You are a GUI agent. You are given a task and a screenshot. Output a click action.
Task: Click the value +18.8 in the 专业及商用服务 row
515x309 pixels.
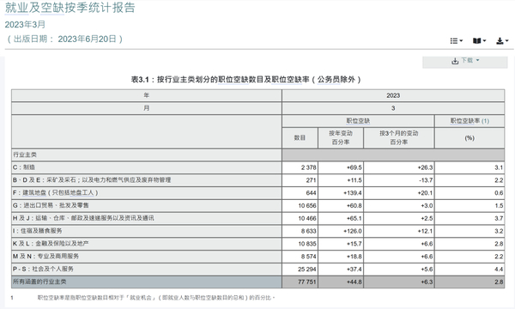pyautogui.click(x=354, y=257)
